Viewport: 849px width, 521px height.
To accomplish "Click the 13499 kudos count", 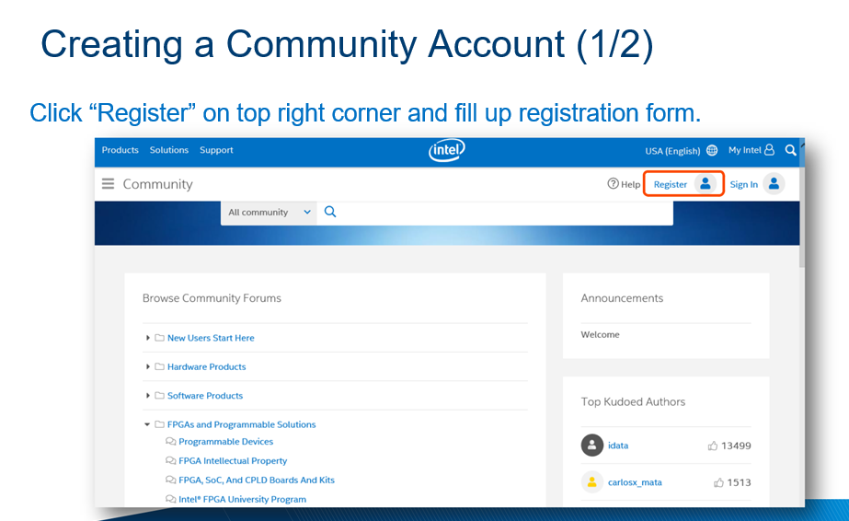I will pyautogui.click(x=736, y=446).
